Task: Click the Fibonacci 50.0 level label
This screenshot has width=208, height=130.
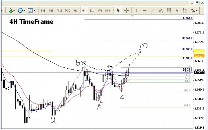Action: [x=188, y=78]
